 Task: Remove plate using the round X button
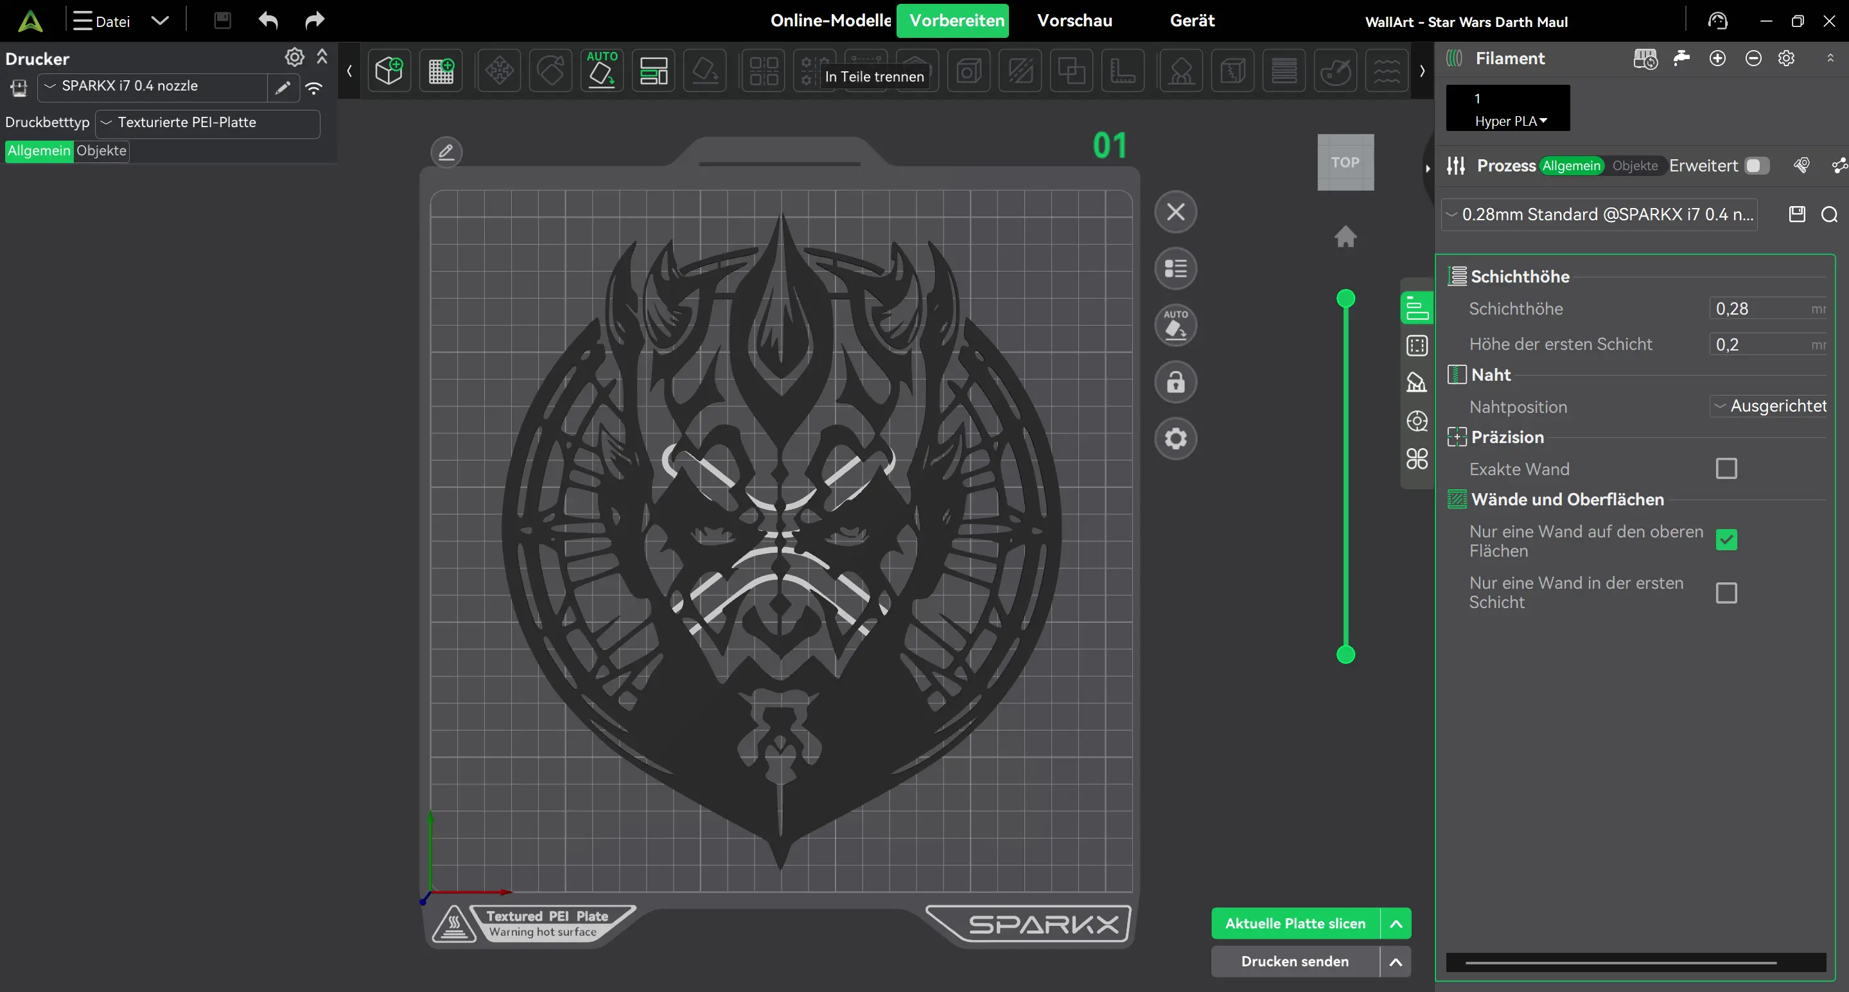pos(1176,212)
